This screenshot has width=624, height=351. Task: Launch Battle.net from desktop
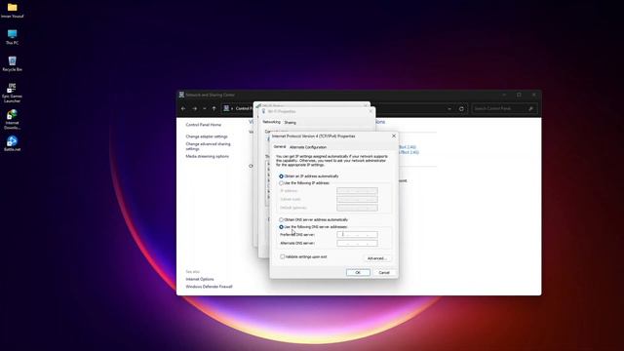[12, 143]
